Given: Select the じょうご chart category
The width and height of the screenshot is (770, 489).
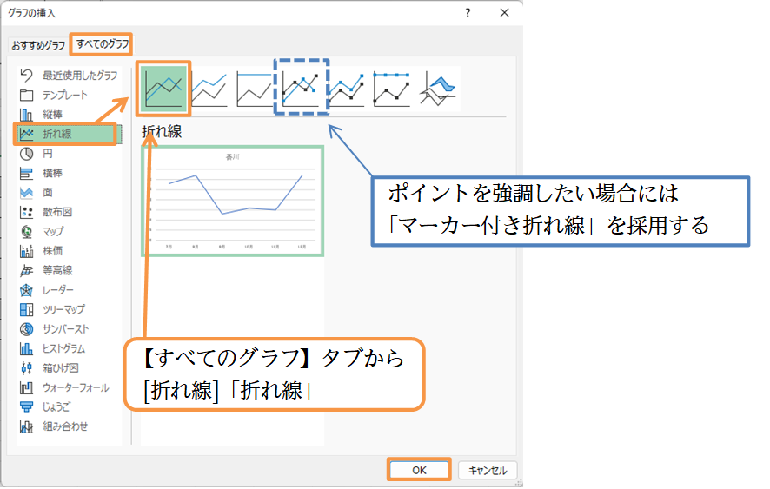Looking at the screenshot, I should 69,407.
